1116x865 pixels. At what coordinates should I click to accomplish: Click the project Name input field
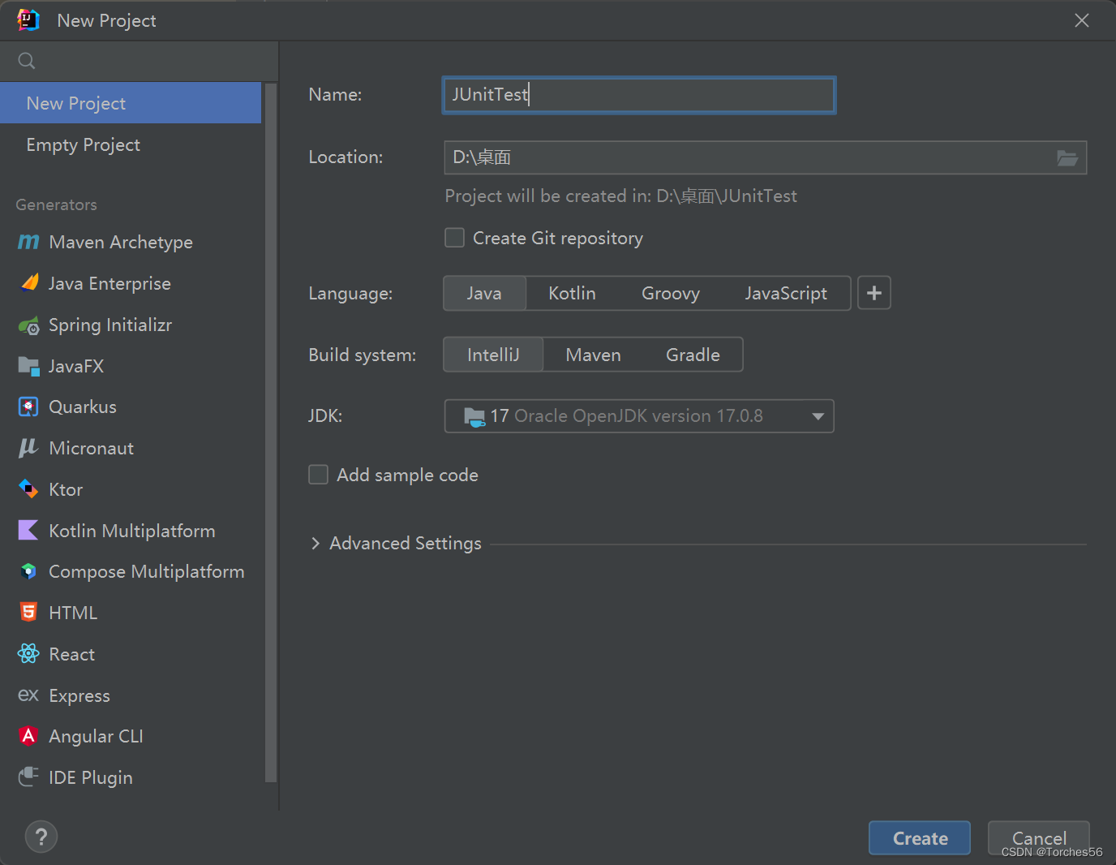tap(639, 95)
